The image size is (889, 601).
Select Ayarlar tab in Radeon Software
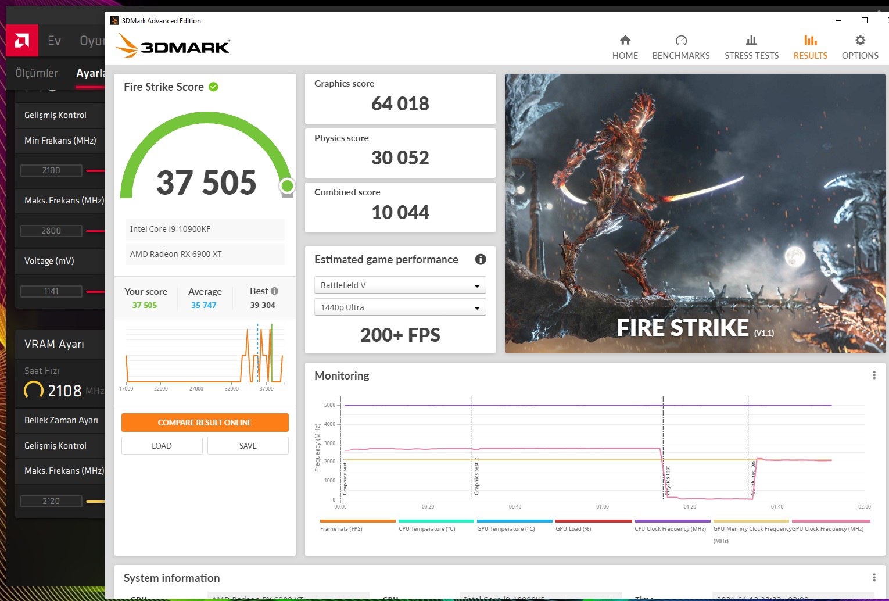tap(91, 73)
